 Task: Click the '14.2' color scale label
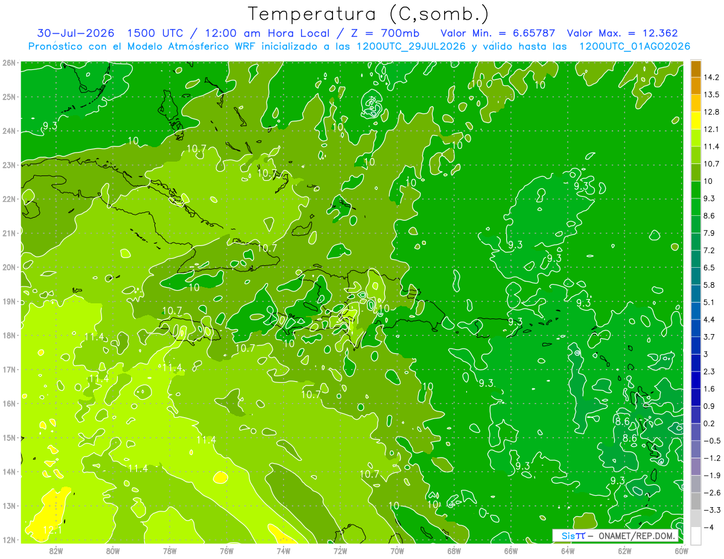(712, 77)
